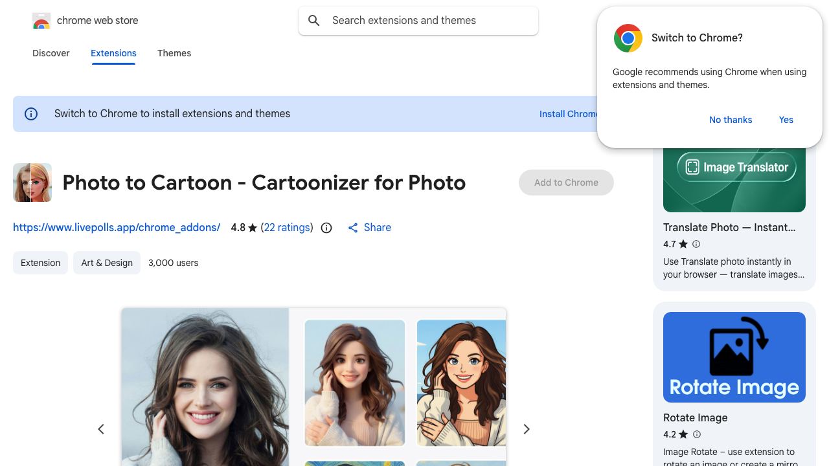The height and width of the screenshot is (466, 829).
Task: Click info icon next to 4.2 rating
Action: point(697,434)
